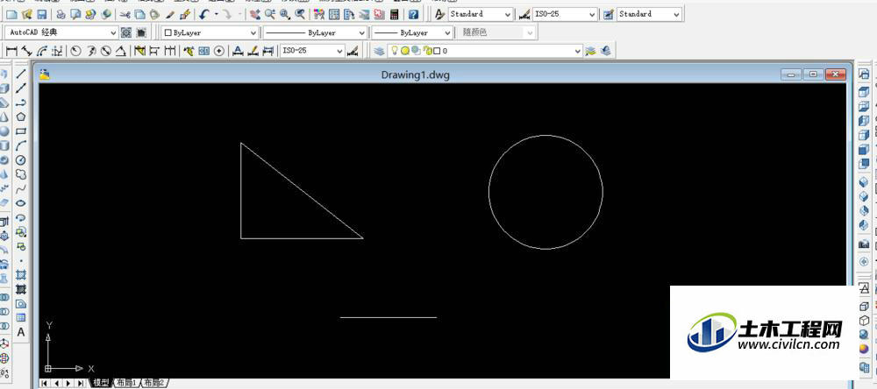
Task: Open the dimension toolbar ISO-25 style dropdown
Action: coord(312,51)
